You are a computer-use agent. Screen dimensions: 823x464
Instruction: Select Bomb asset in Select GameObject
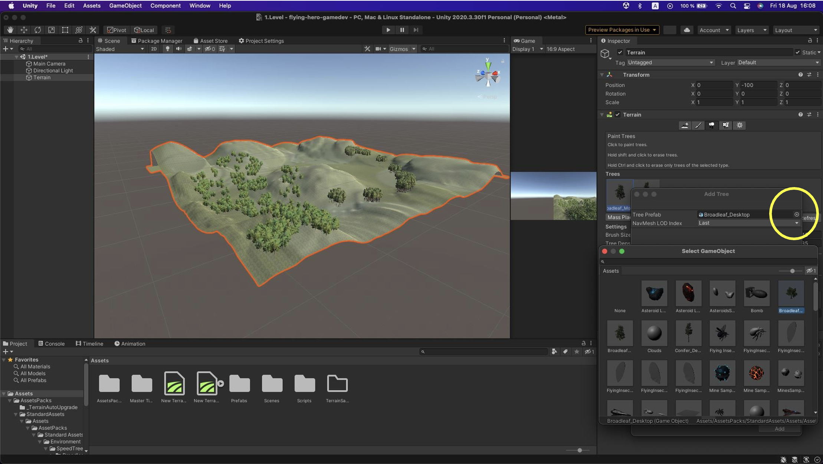click(757, 297)
